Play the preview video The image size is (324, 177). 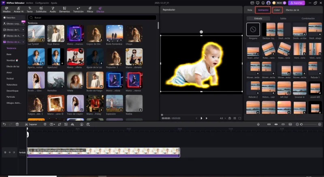pyautogui.click(x=201, y=118)
